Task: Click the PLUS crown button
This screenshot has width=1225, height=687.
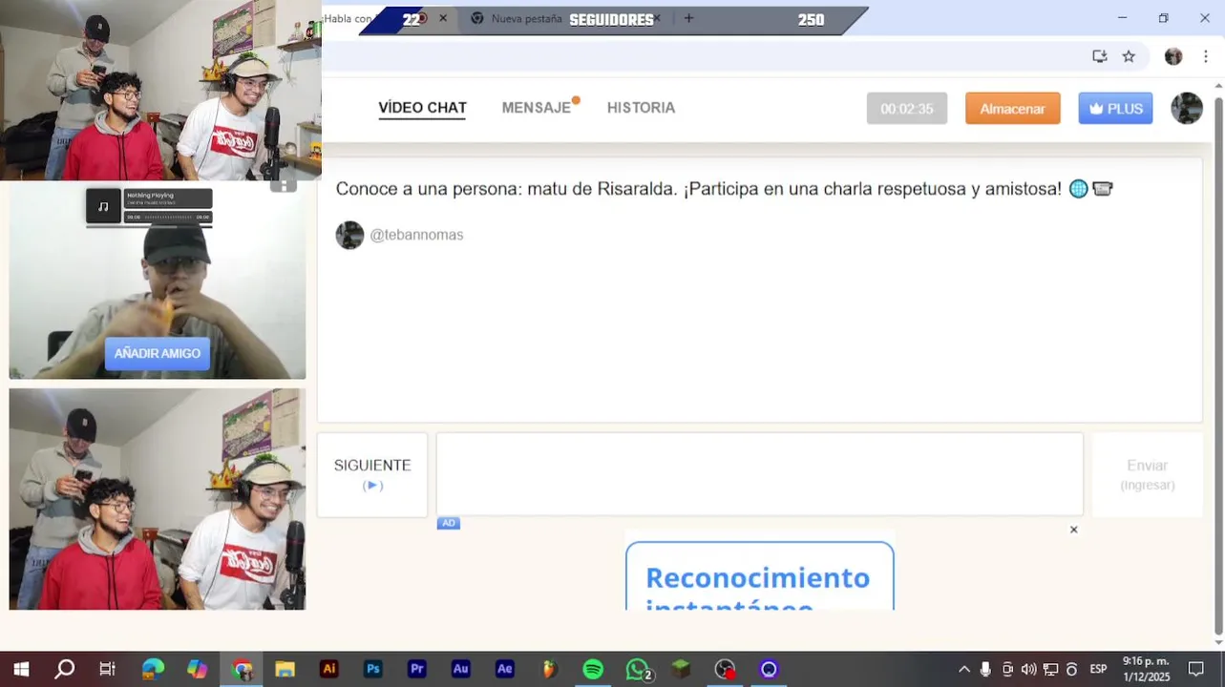Action: click(x=1115, y=109)
